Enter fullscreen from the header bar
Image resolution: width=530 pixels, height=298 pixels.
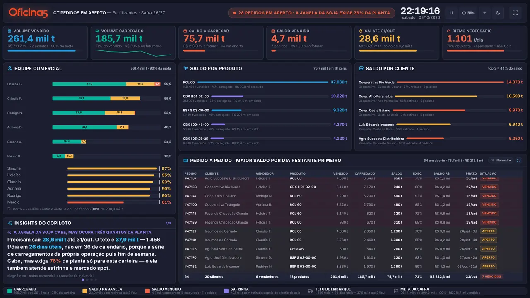coord(516,13)
